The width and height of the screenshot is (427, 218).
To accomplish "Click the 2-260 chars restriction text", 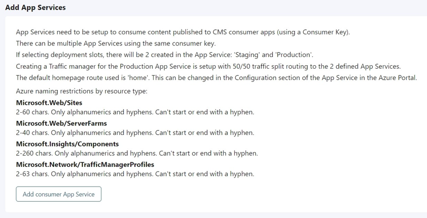I will 137,153.
